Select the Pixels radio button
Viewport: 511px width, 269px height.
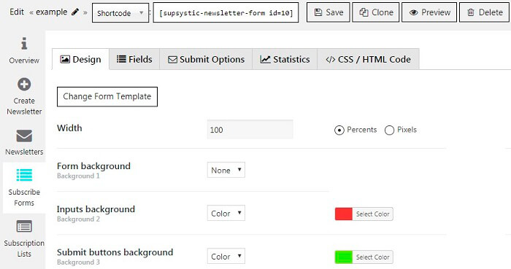pyautogui.click(x=389, y=130)
